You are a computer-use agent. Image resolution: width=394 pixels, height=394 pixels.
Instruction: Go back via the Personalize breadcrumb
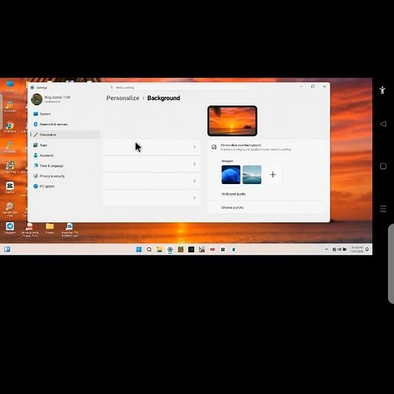point(123,98)
